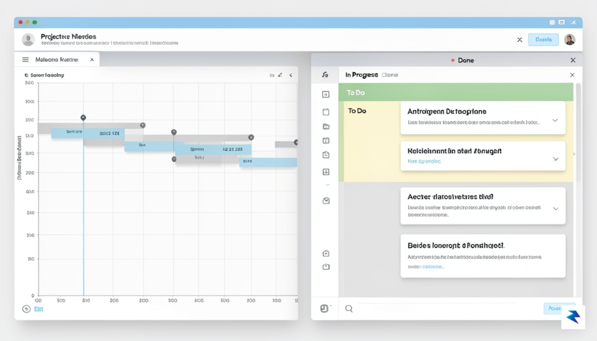The image size is (597, 341).
Task: Select the lowest milestone marker beside Dalt bar
Action: (174, 159)
